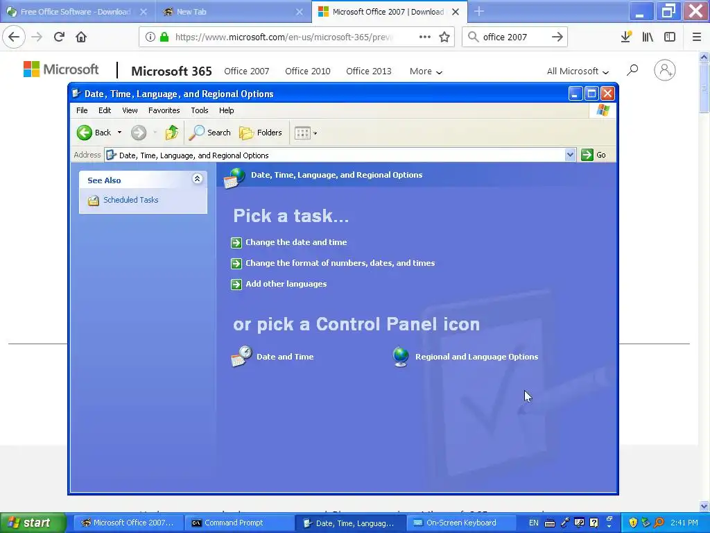Open Scheduled Tasks link
The image size is (710, 533).
click(x=131, y=200)
